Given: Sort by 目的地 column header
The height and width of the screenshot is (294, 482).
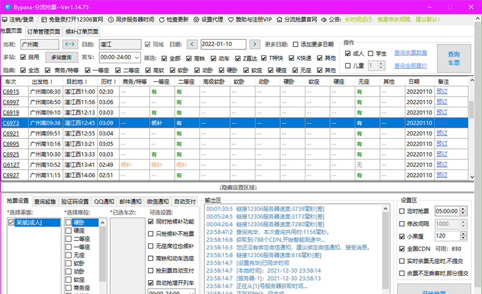Looking at the screenshot, I should coord(77,82).
